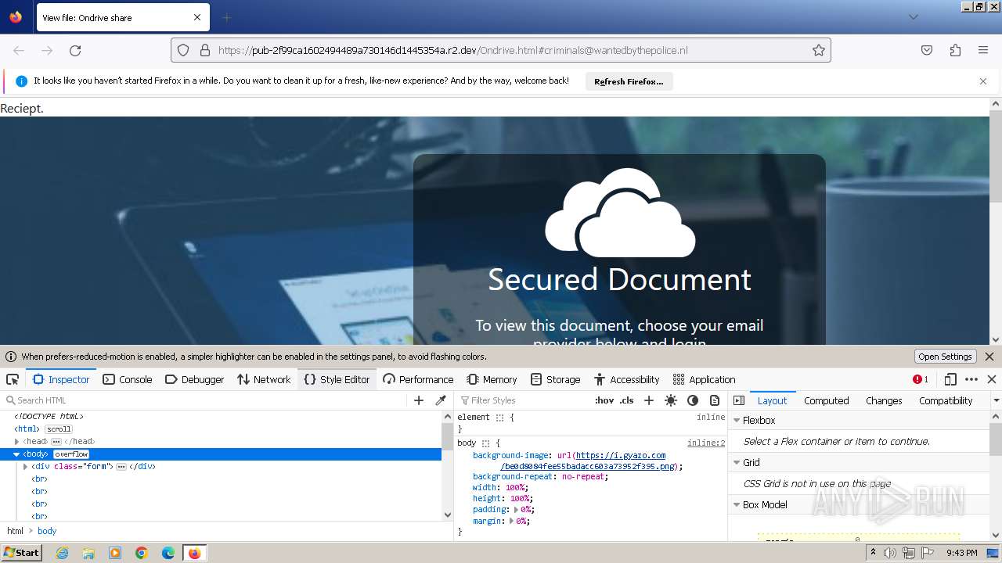Viewport: 1002px width, 563px height.
Task: Toggle element rule flexbox highlighter
Action: pos(499,418)
